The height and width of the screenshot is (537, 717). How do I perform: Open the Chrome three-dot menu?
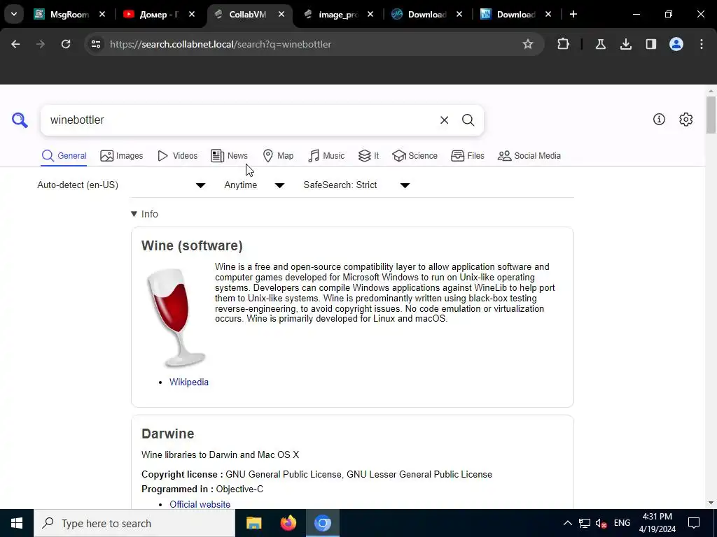click(702, 44)
